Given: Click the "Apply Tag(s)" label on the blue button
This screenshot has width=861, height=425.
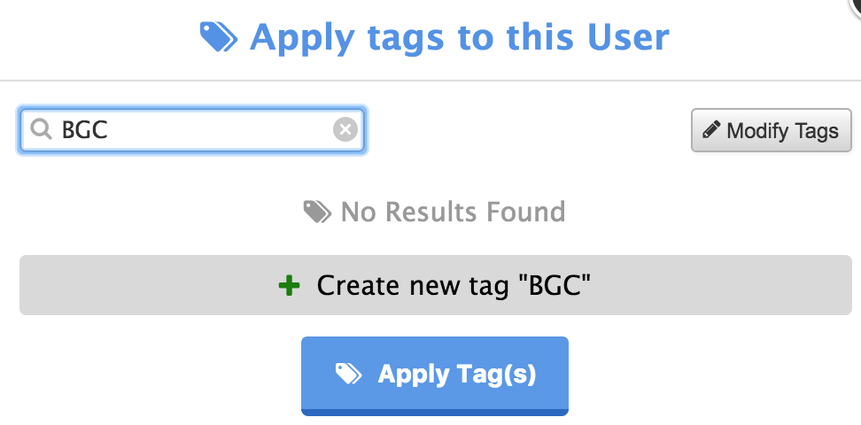Looking at the screenshot, I should (x=457, y=375).
